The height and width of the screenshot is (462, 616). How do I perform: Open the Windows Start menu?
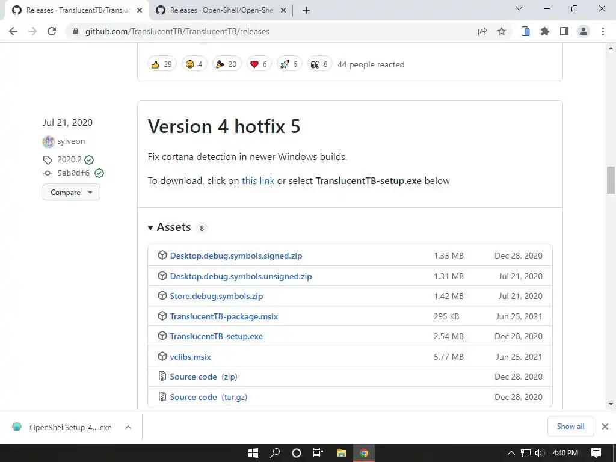[x=253, y=453]
